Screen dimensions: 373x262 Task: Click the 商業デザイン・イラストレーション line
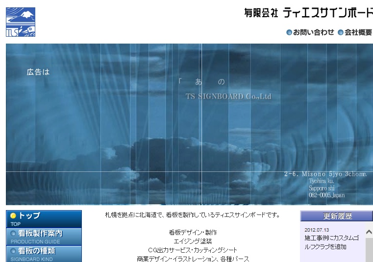click(x=193, y=259)
